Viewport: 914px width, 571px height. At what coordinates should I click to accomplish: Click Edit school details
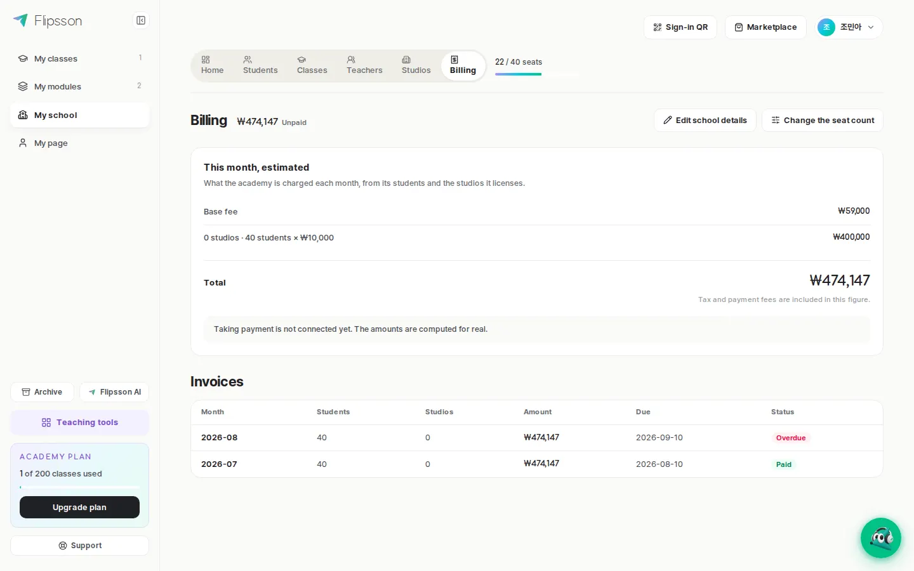pyautogui.click(x=705, y=120)
